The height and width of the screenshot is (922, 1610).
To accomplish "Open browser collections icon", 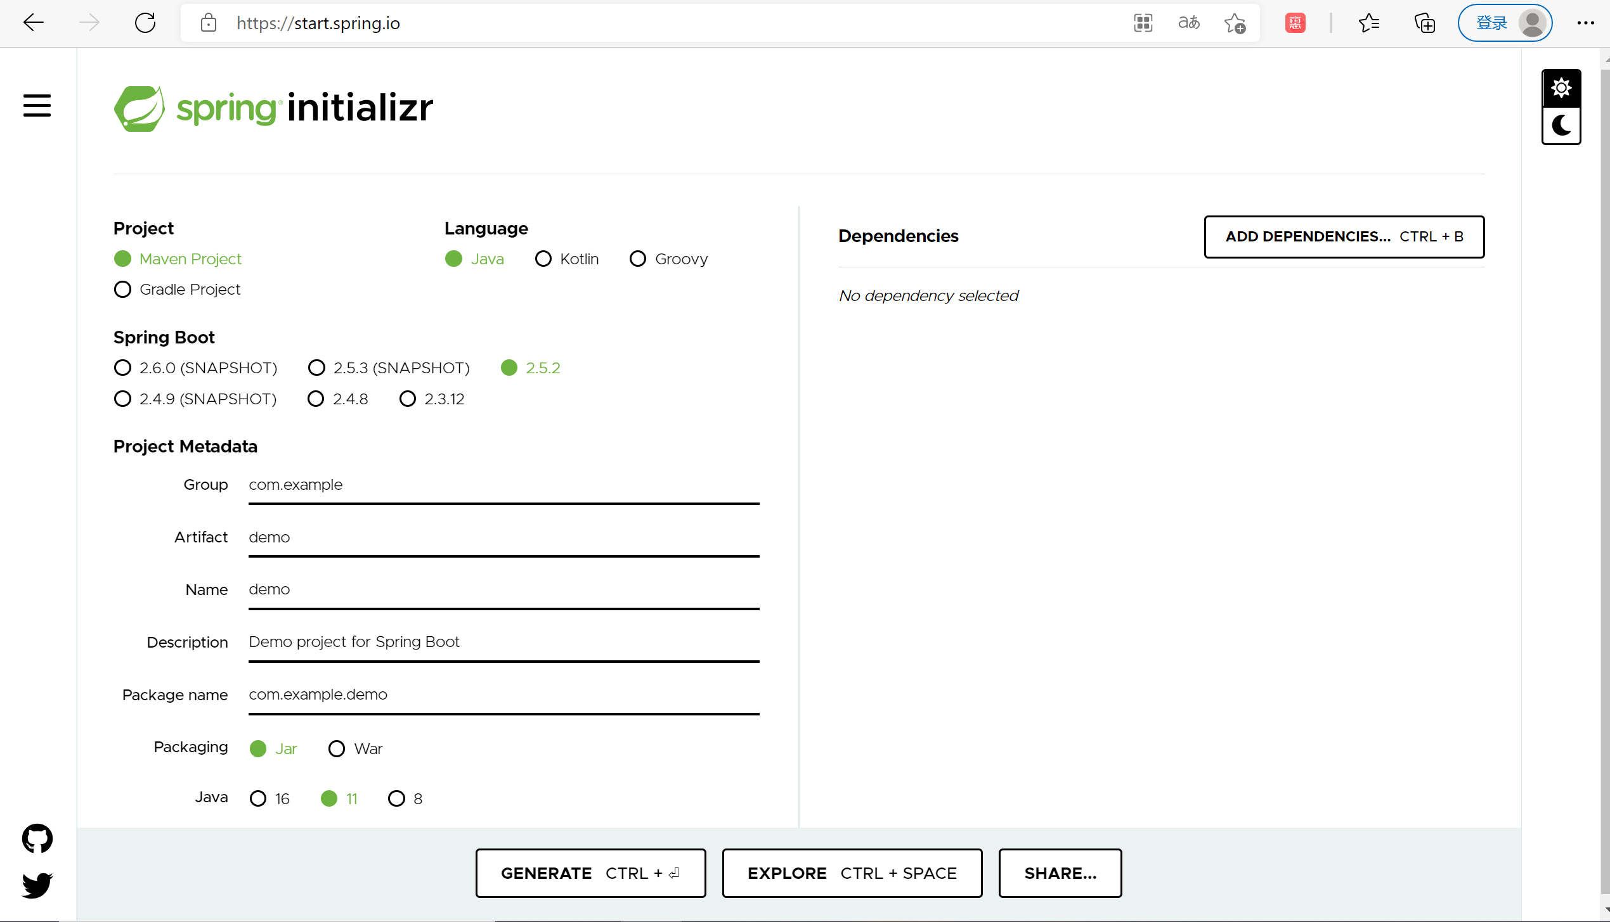I will [1424, 23].
